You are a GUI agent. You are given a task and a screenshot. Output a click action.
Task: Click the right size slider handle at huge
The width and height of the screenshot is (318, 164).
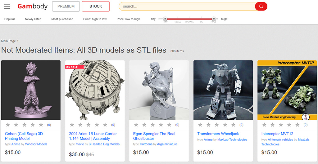(x=214, y=19)
